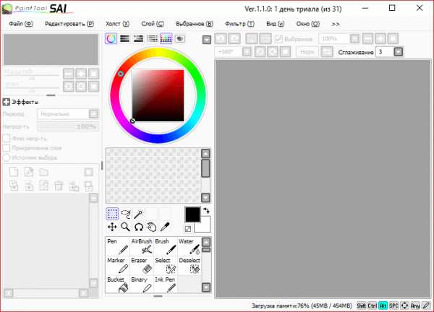Activate the zoom magnifier tool
This screenshot has width=434, height=312.
tap(125, 227)
